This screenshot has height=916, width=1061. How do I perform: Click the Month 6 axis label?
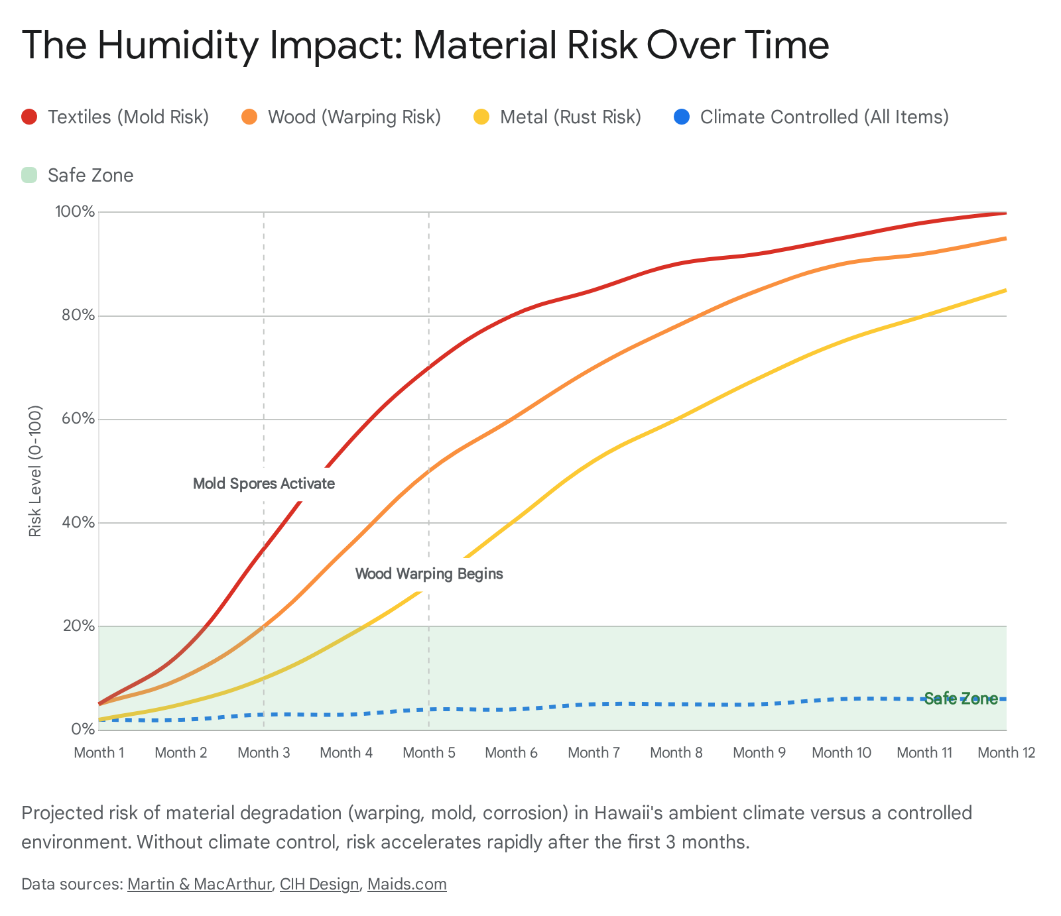click(511, 753)
